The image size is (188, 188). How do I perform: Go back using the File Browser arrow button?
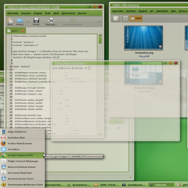tap(125, 18)
